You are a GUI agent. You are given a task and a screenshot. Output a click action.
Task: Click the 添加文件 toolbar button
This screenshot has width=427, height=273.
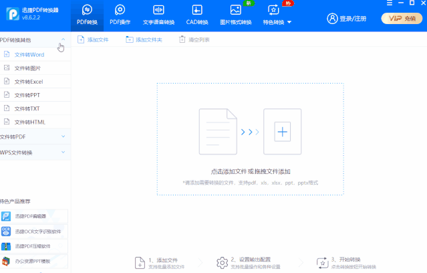pyautogui.click(x=93, y=40)
